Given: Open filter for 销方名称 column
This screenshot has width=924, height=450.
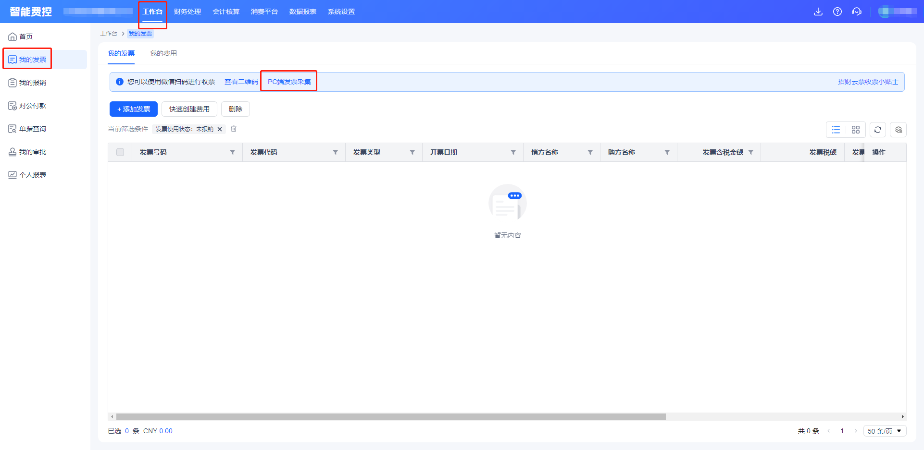Looking at the screenshot, I should click(590, 152).
